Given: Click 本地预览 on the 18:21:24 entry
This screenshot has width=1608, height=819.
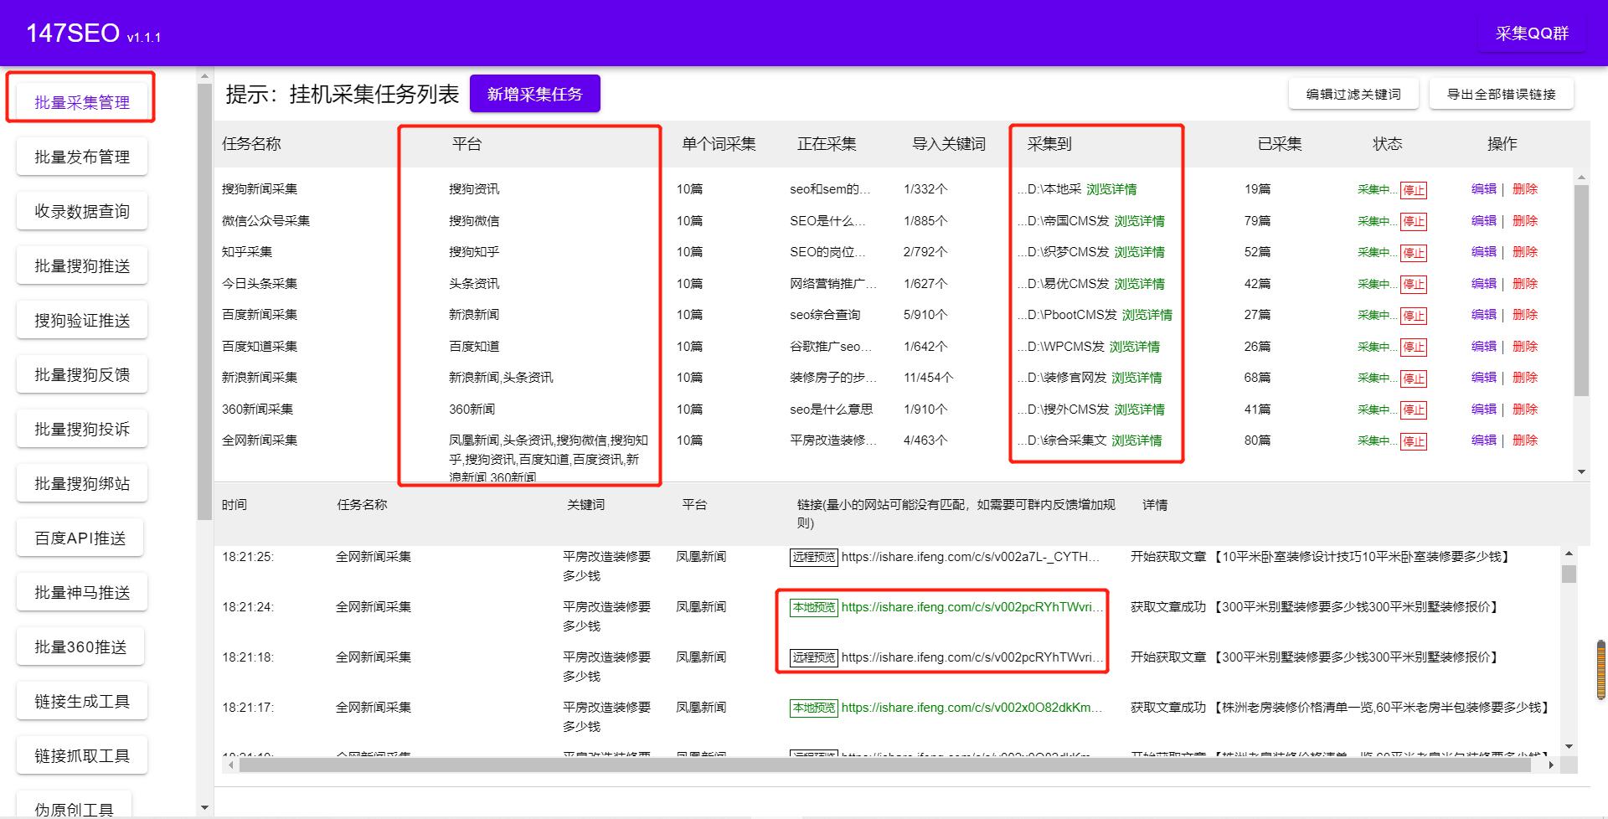Looking at the screenshot, I should (813, 607).
